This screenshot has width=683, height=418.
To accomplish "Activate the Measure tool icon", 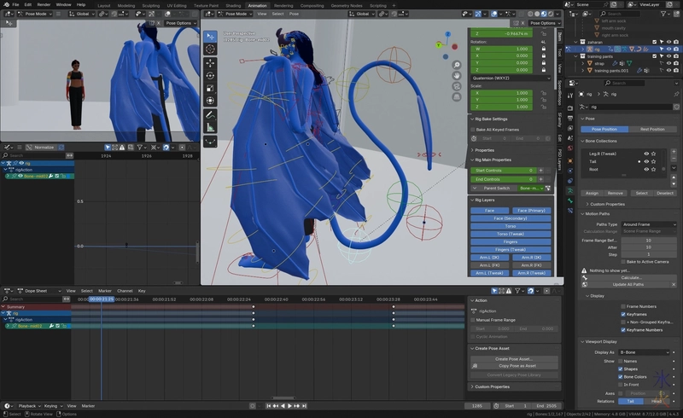I will [210, 126].
